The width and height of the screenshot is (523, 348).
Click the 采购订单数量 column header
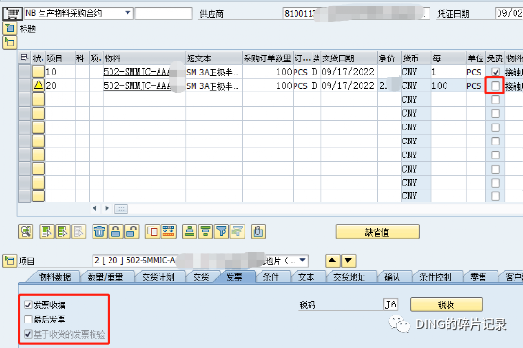(267, 58)
